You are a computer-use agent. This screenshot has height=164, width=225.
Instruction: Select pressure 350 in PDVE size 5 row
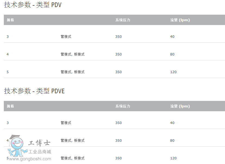coord(118,158)
